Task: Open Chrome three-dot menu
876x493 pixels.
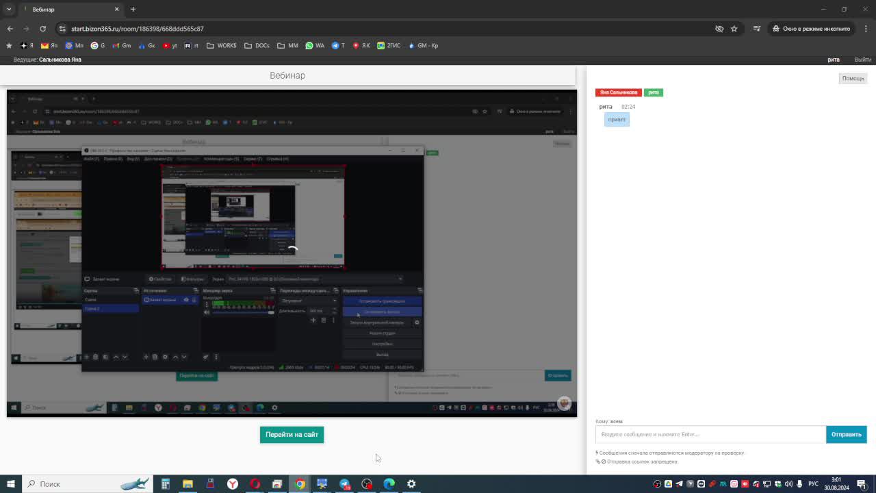Action: point(866,29)
